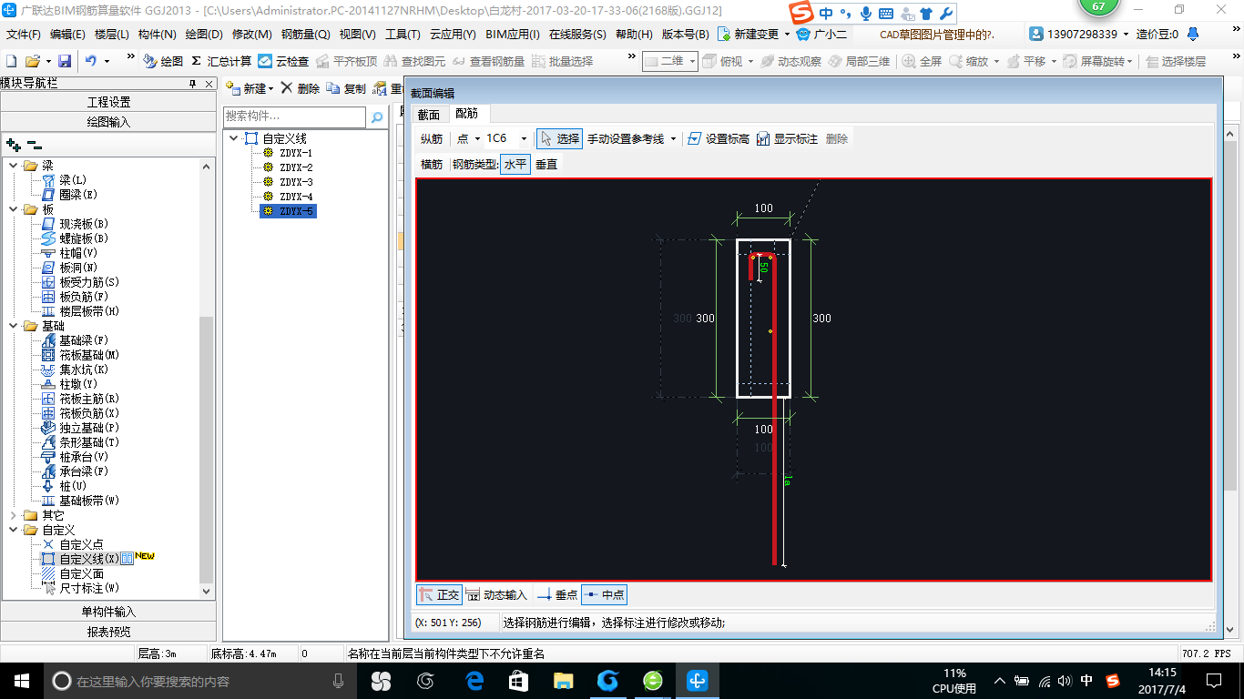Open the 绘图 drawing tool
Image resolution: width=1244 pixels, height=699 pixels.
(163, 61)
